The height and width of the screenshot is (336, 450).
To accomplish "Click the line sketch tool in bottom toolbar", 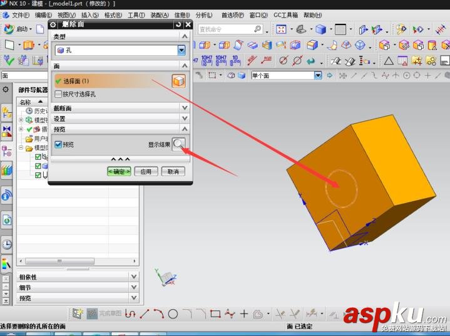I will pyautogui.click(x=145, y=314).
